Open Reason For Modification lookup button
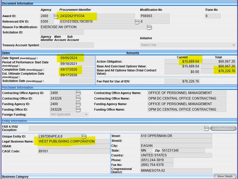 pos(149,27)
